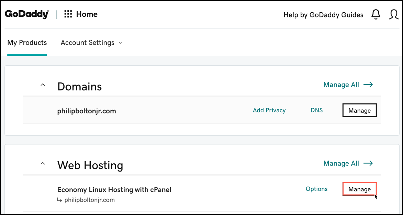Open DNS settings for the domain
This screenshot has height=215, width=403.
pyautogui.click(x=316, y=110)
